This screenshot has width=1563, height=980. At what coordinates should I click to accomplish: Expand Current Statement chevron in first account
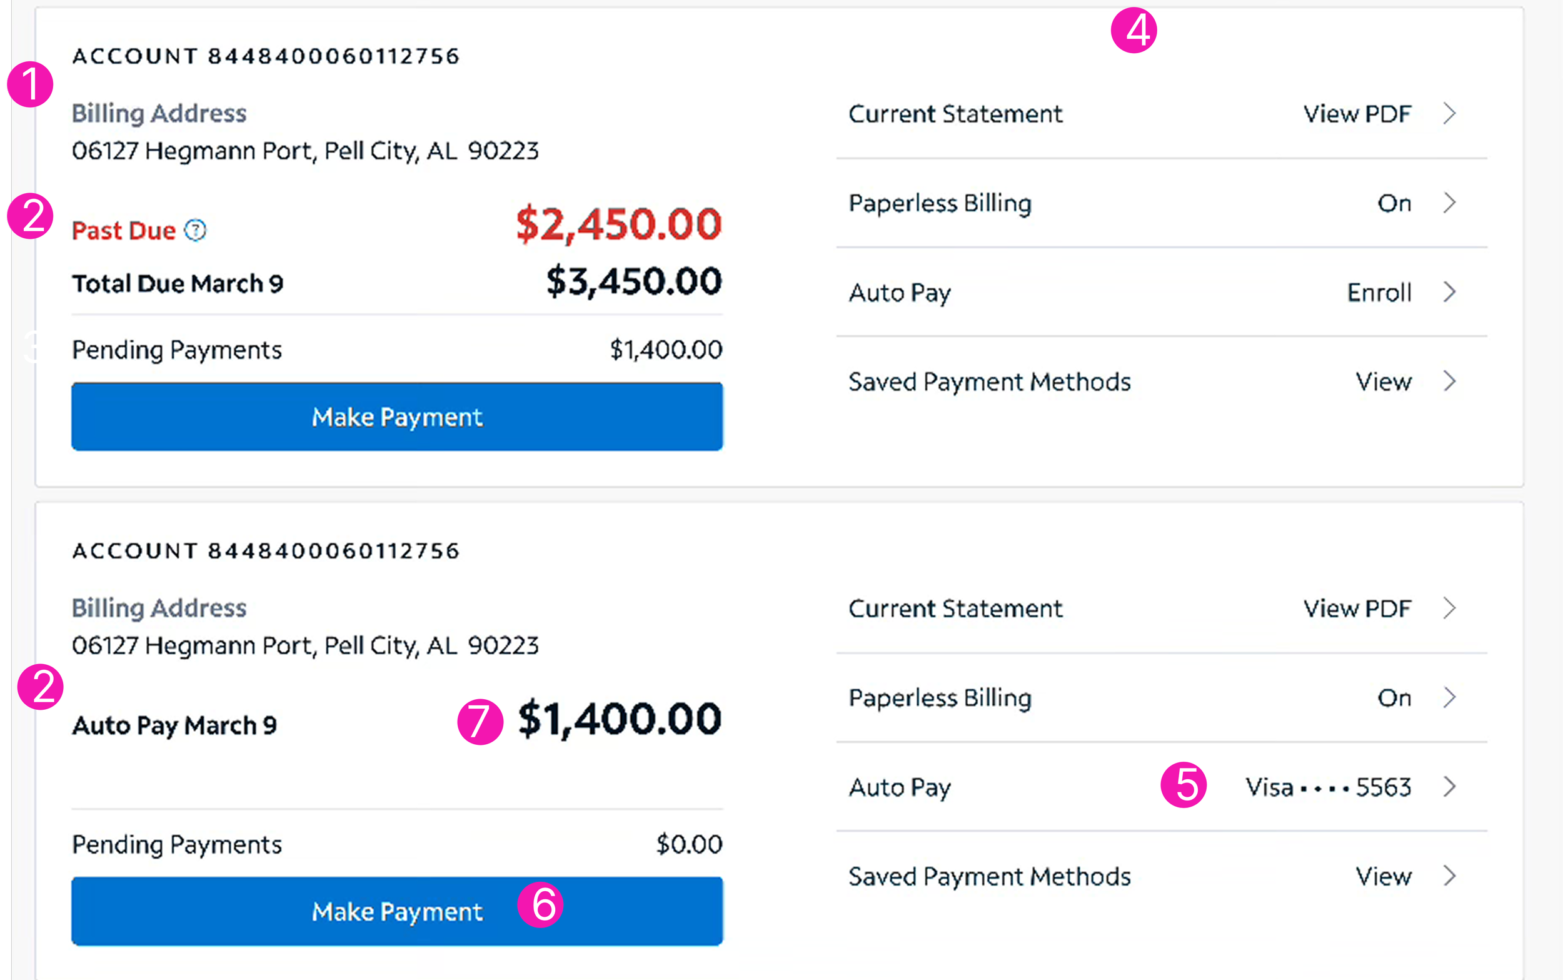(1450, 113)
